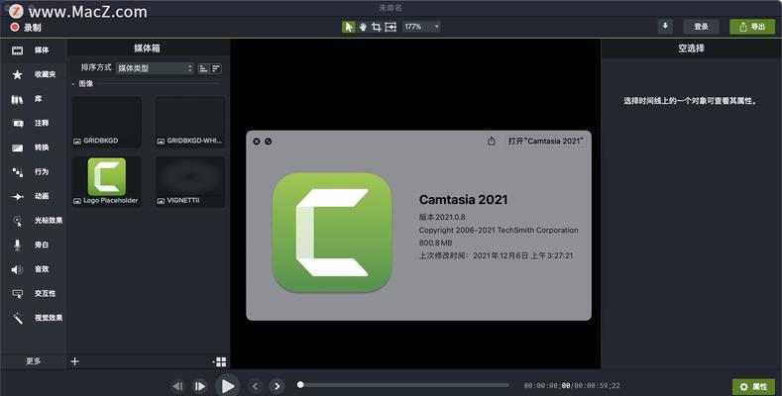The image size is (782, 396).
Task: Click the 版本 2021.0.8 version text
Action: point(442,217)
